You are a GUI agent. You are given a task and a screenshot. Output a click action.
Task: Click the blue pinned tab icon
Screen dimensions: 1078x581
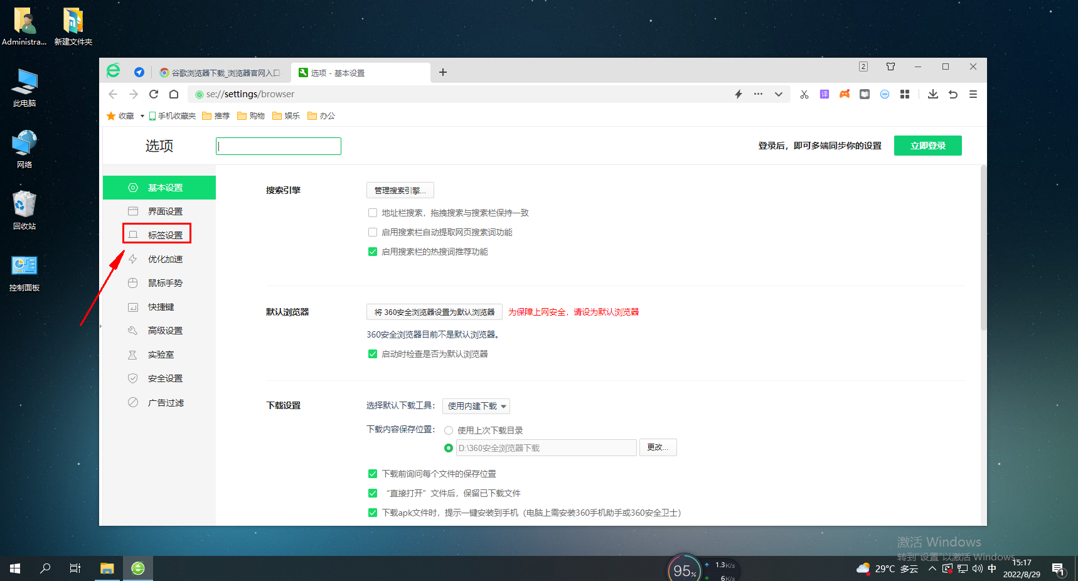coord(139,72)
